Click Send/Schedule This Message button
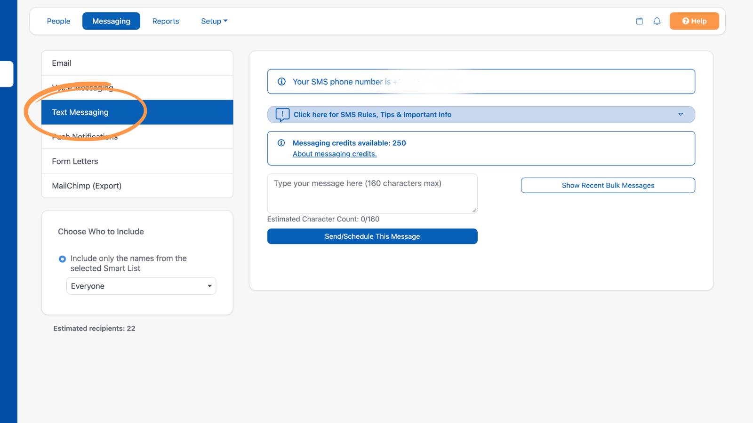 pyautogui.click(x=372, y=236)
